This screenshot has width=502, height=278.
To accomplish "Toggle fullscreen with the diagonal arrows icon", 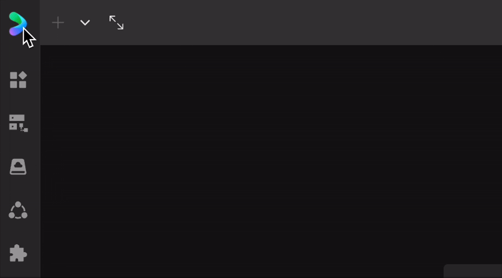I will click(116, 23).
